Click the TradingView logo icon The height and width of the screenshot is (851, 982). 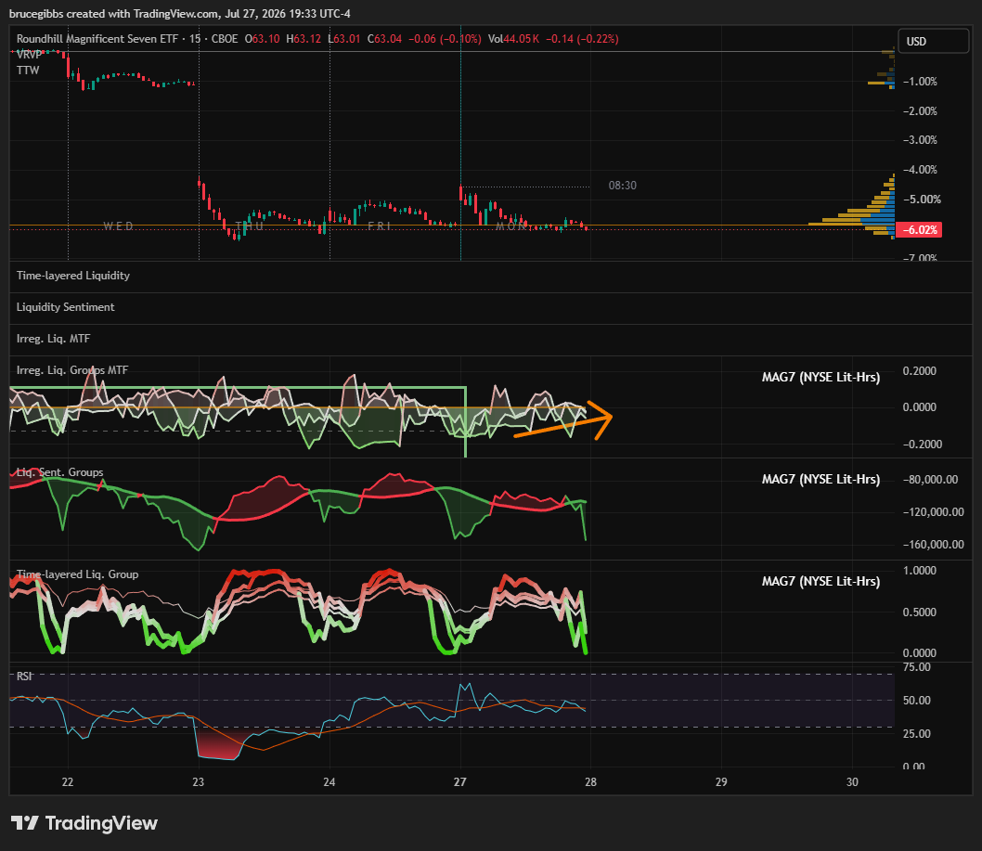point(25,823)
